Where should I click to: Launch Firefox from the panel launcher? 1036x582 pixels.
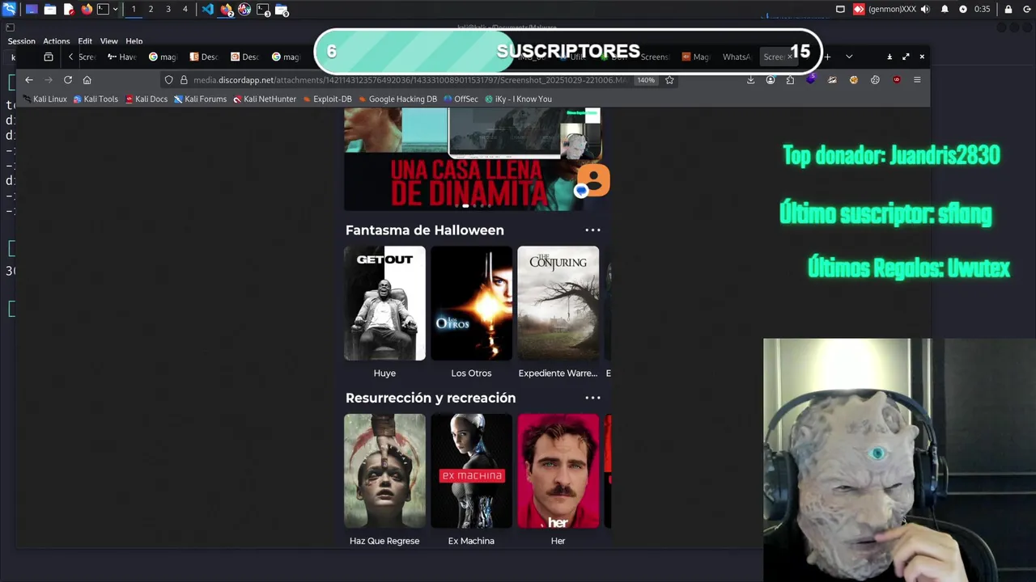click(87, 10)
